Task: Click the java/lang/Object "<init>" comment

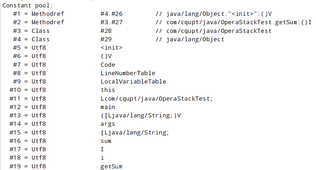Action: 213,14
